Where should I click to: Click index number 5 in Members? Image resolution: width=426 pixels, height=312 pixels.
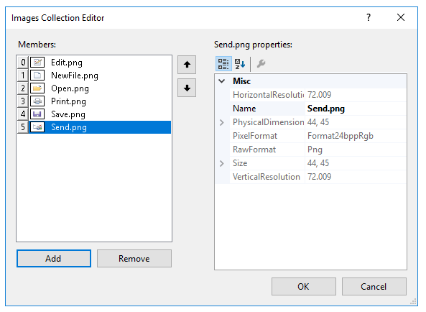pos(23,127)
